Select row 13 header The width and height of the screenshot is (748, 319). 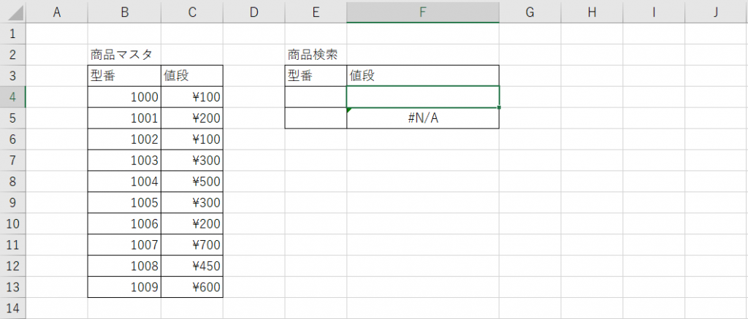pyautogui.click(x=13, y=287)
